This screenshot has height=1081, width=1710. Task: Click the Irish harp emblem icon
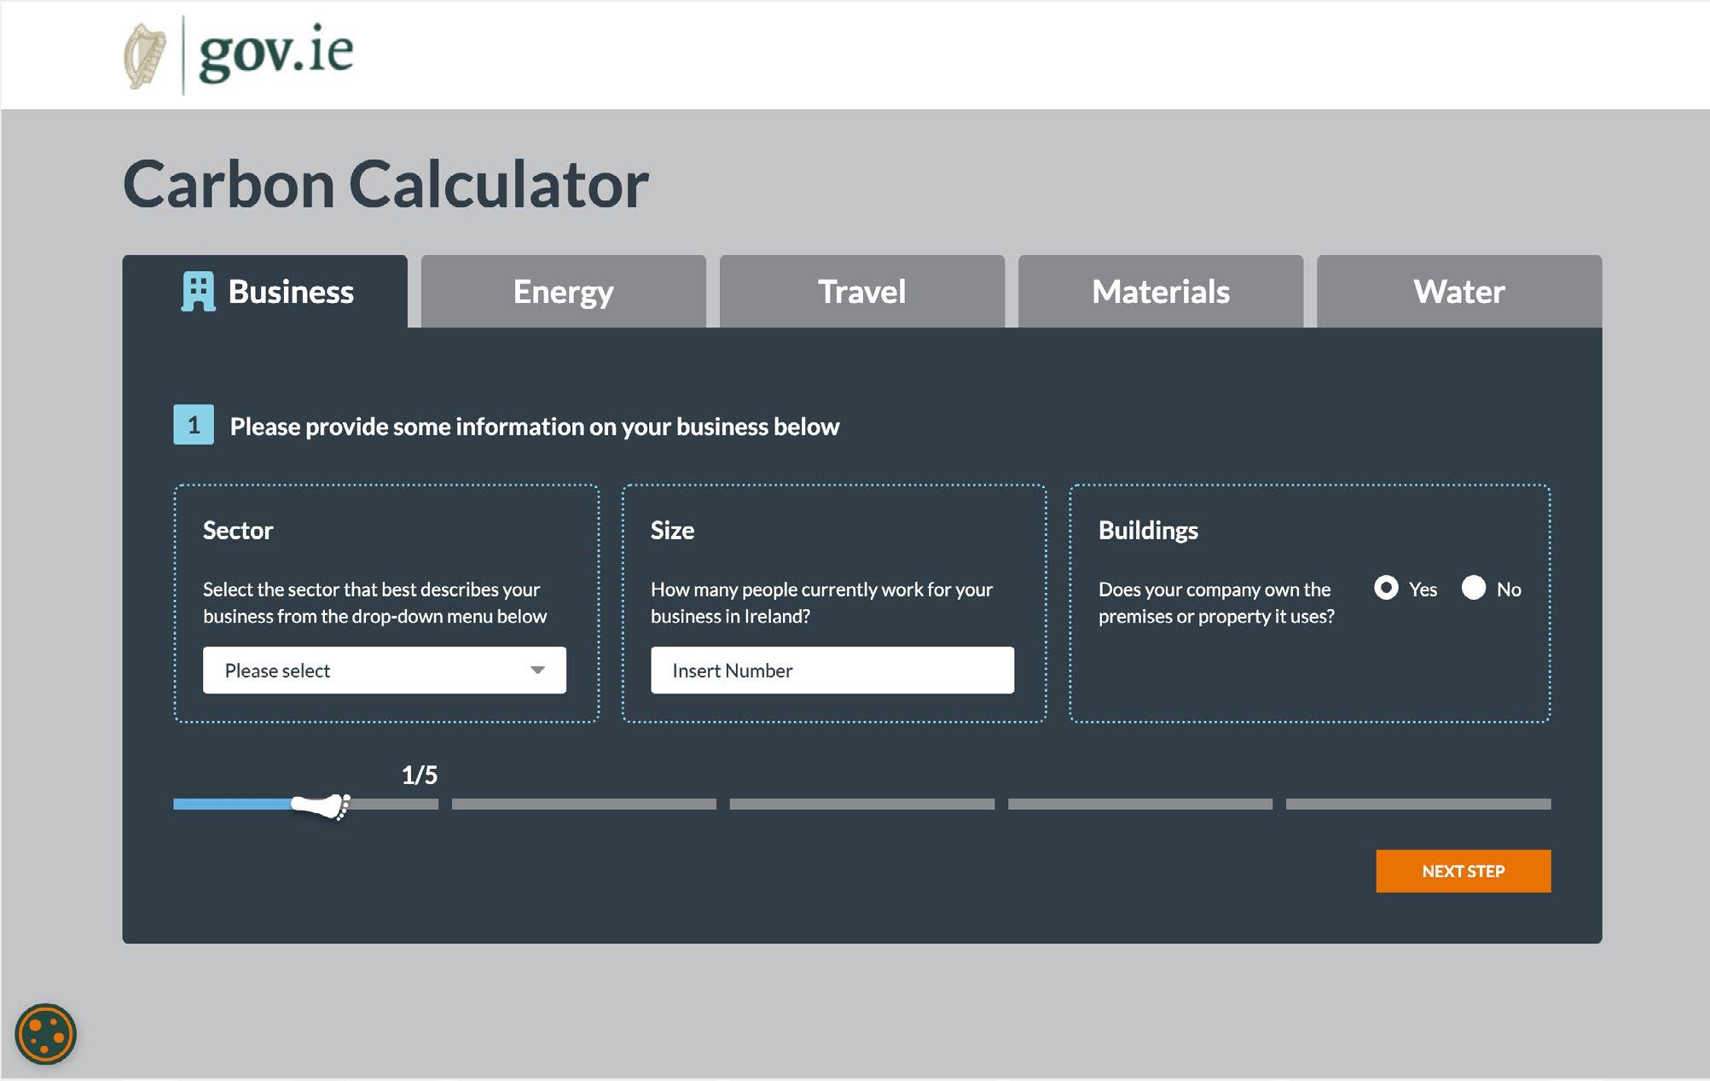145,55
